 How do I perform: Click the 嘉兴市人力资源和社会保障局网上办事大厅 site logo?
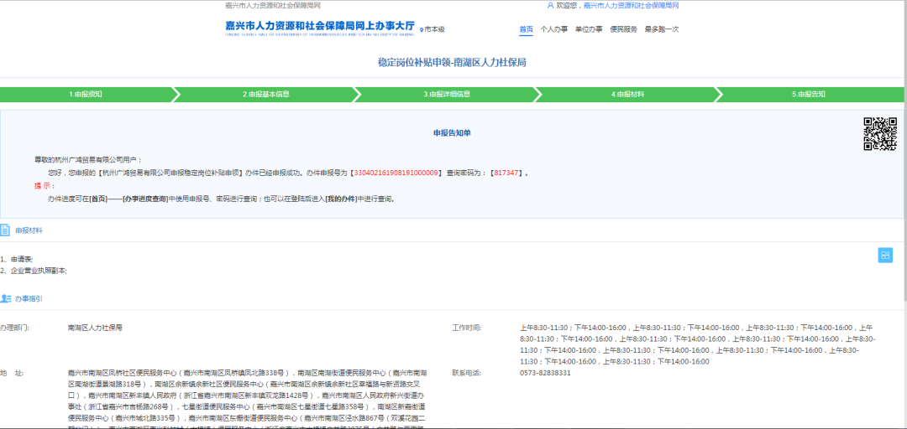coord(320,28)
